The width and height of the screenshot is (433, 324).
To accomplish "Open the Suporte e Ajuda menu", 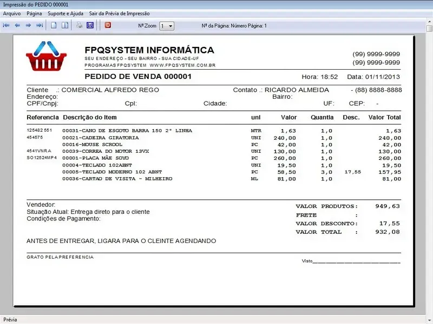I will point(65,13).
